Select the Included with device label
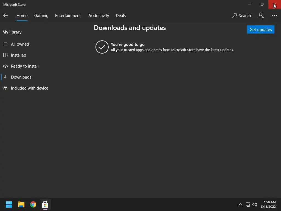 [x=30, y=88]
